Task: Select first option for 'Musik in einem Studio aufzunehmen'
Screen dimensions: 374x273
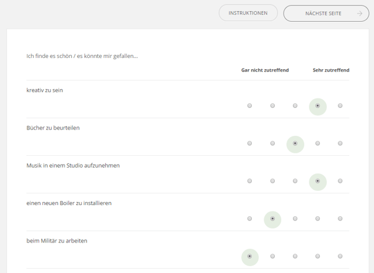Action: (x=249, y=181)
